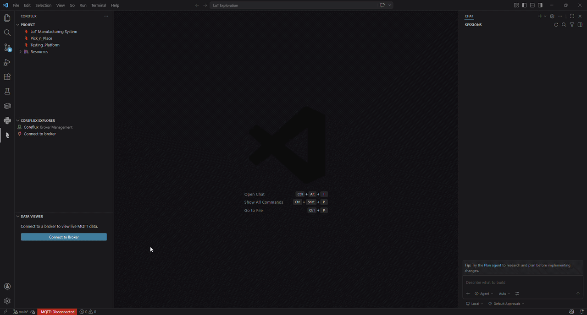Open the Terminal menu
This screenshot has height=315, width=587.
[x=99, y=5]
